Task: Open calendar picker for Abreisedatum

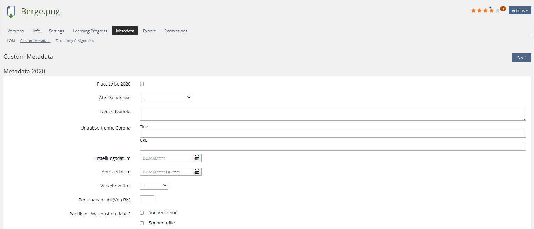Action: click(x=197, y=172)
